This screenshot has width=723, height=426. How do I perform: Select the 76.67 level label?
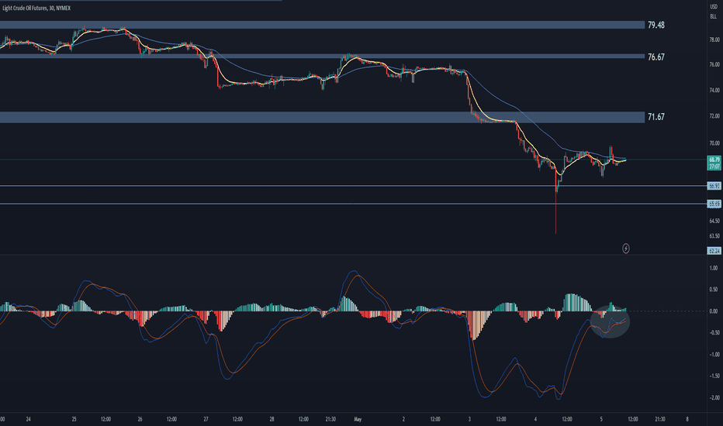click(x=656, y=57)
